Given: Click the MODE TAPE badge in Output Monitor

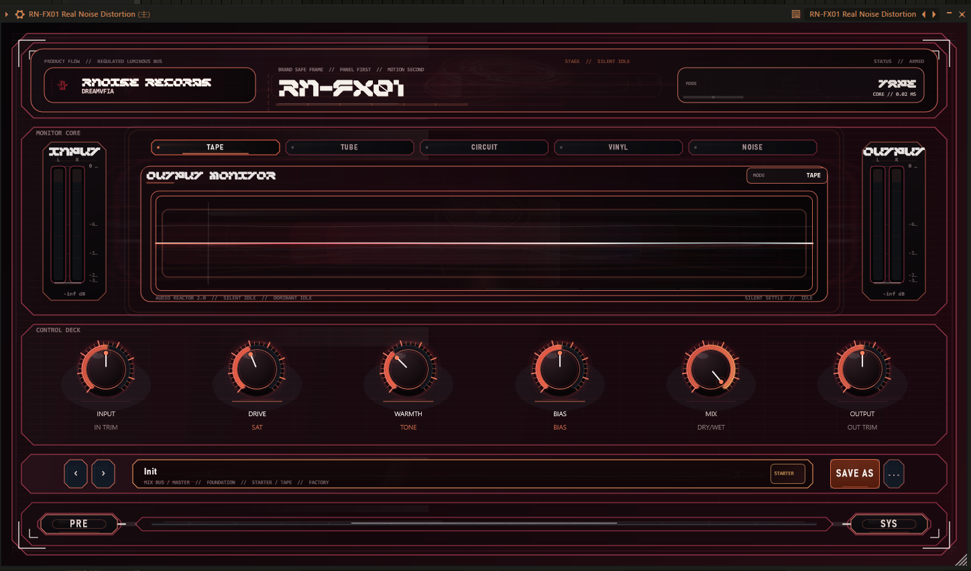Looking at the screenshot, I should pos(787,176).
